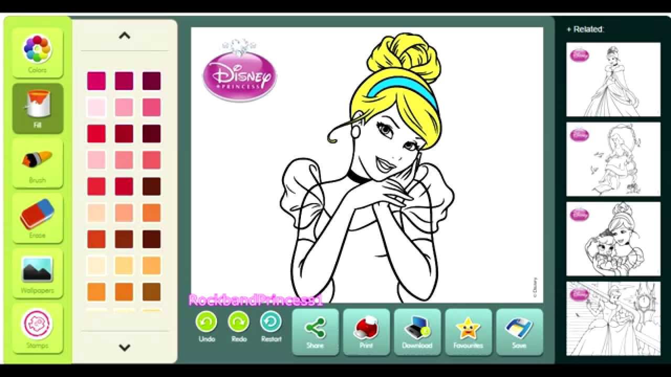Open third related princess with pet thumbnail

(613, 239)
